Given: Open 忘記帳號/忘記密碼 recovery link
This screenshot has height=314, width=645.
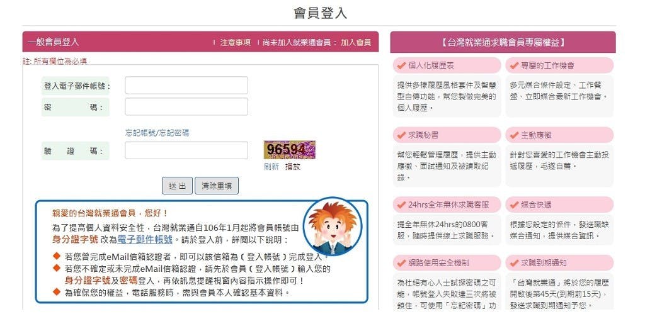Looking at the screenshot, I should pos(157,133).
